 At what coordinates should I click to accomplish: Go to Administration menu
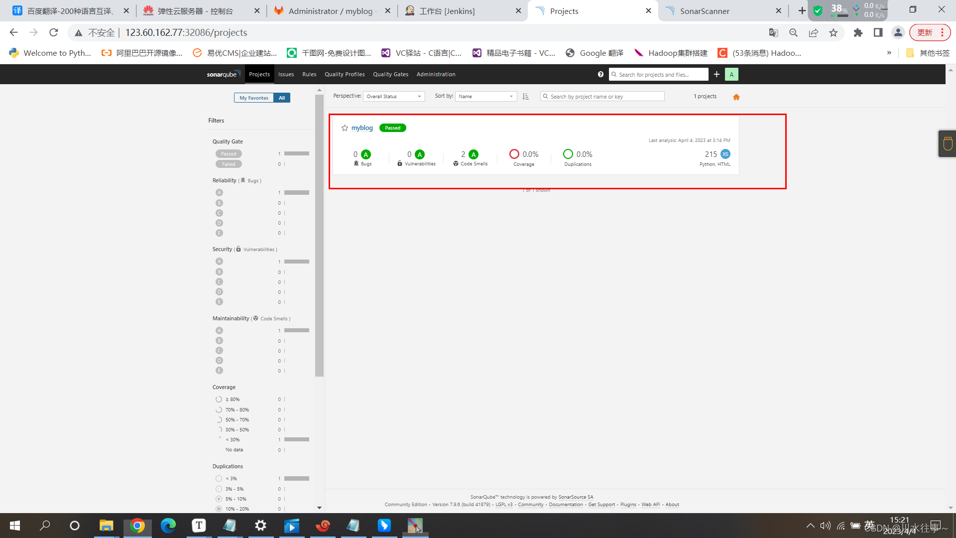pyautogui.click(x=436, y=74)
